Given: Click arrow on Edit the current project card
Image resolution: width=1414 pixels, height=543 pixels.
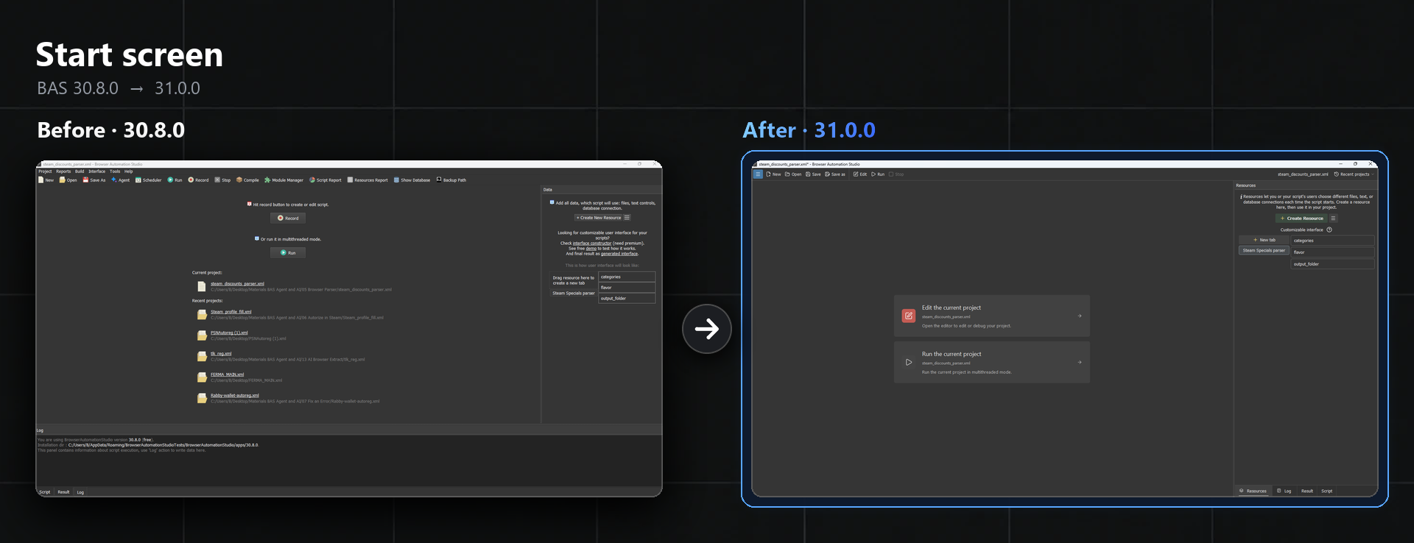Looking at the screenshot, I should (1080, 316).
